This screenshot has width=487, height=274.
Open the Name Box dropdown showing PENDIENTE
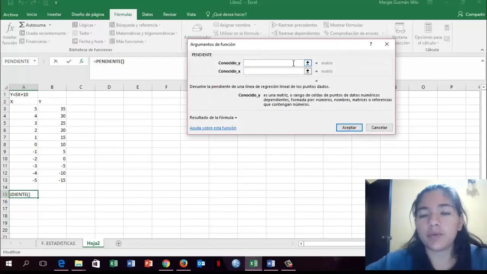(x=34, y=61)
